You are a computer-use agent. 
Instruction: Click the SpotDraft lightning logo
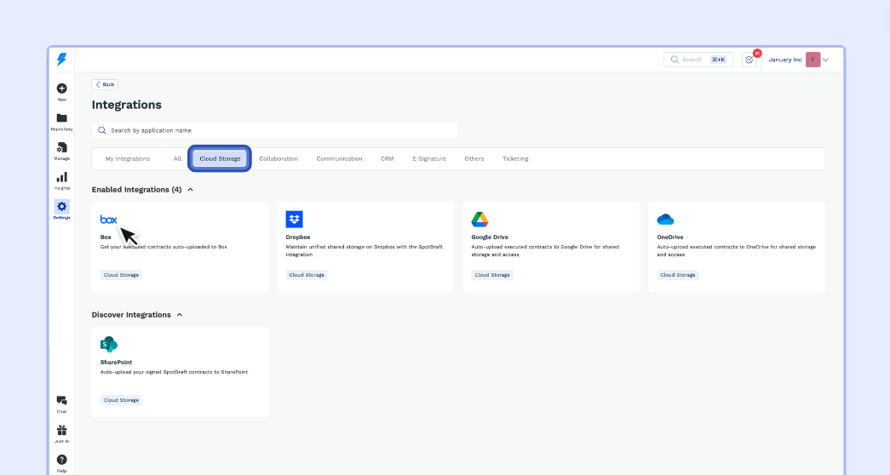click(61, 60)
